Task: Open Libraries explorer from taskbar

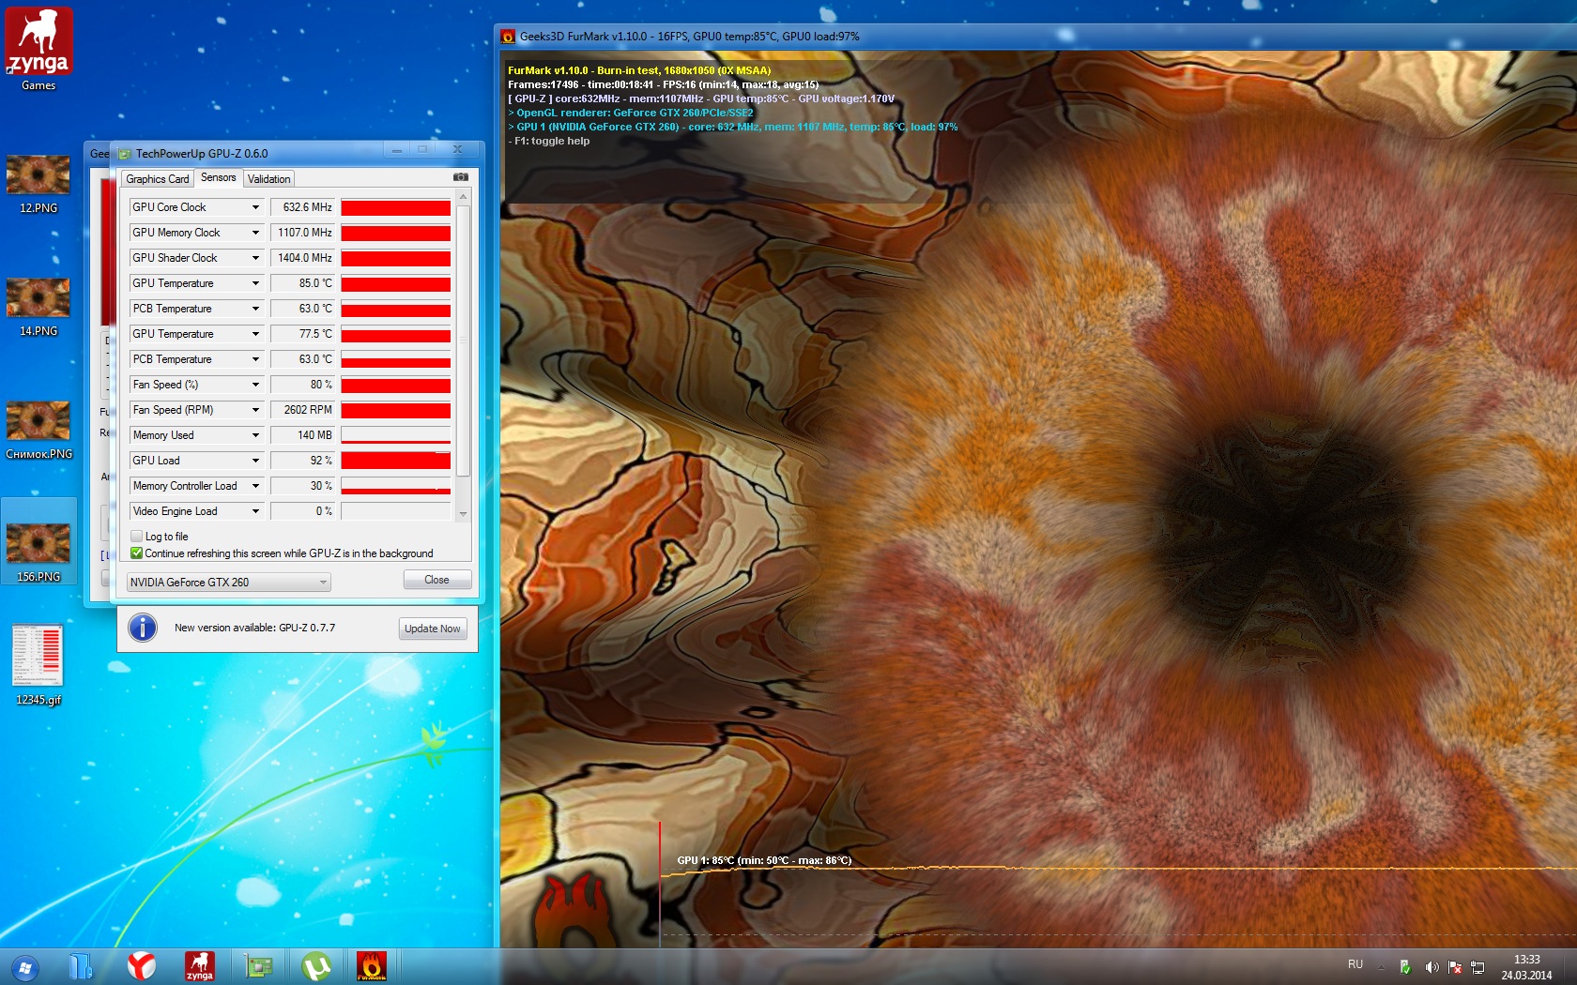Action: pos(82,966)
